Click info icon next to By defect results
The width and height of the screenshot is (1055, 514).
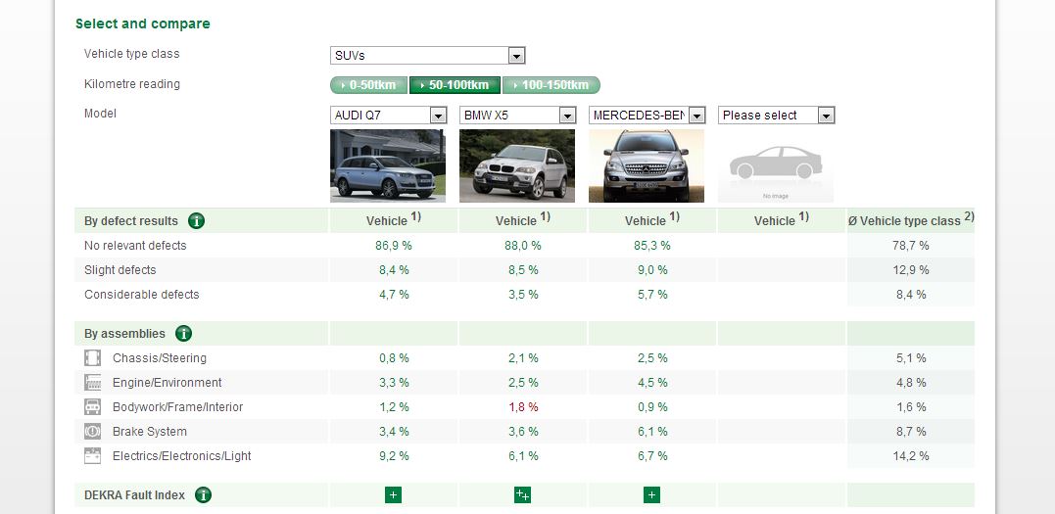pyautogui.click(x=196, y=221)
